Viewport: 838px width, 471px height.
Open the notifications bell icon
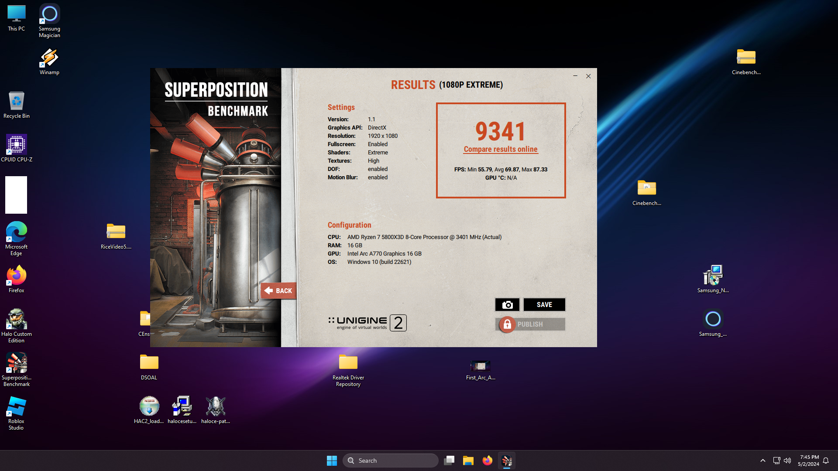coord(826,461)
